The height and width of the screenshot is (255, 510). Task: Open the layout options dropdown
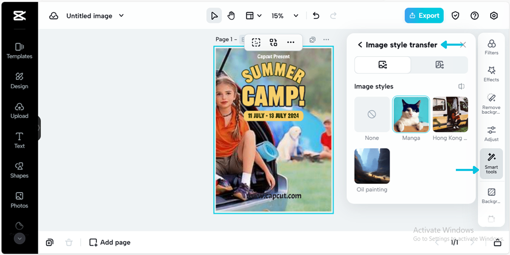coord(253,16)
